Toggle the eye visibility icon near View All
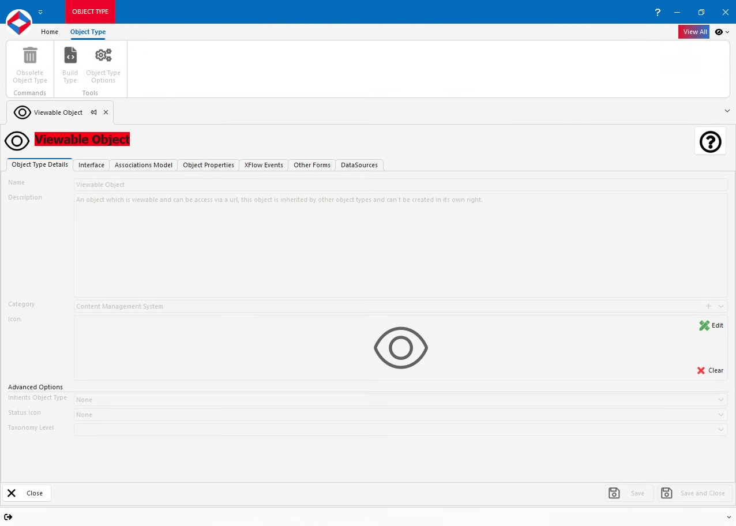The height and width of the screenshot is (526, 736). 718,32
